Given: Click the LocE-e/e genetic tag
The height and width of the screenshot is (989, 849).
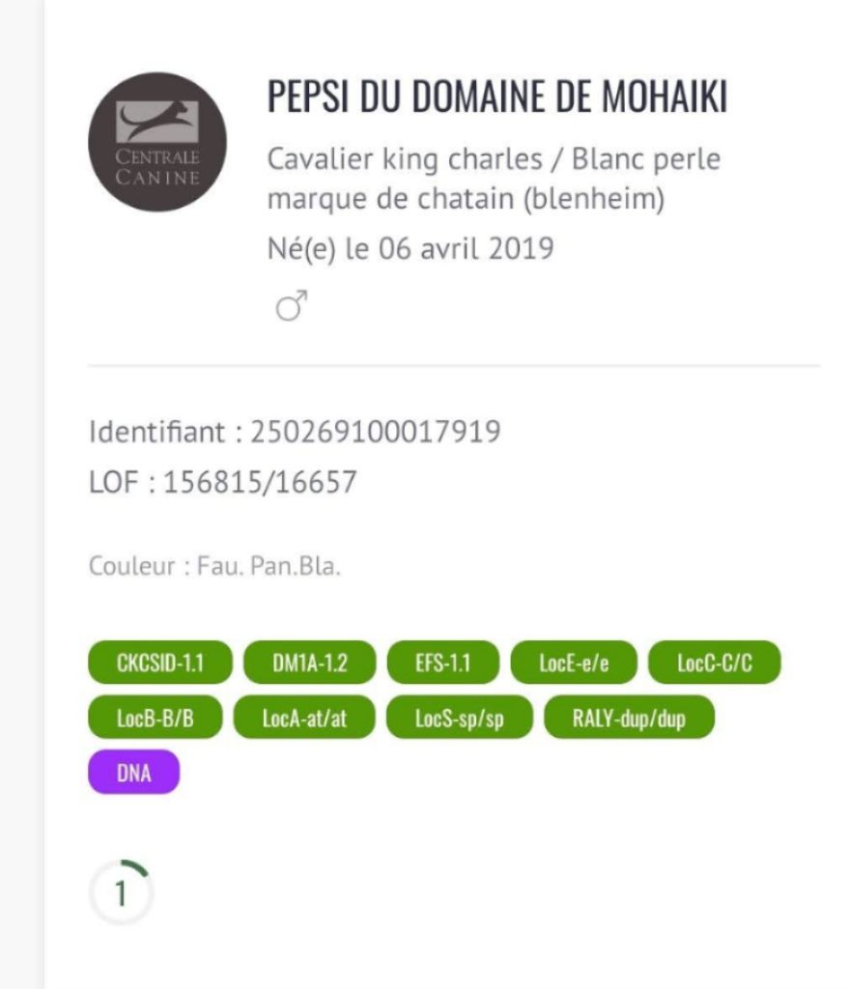Looking at the screenshot, I should [574, 664].
